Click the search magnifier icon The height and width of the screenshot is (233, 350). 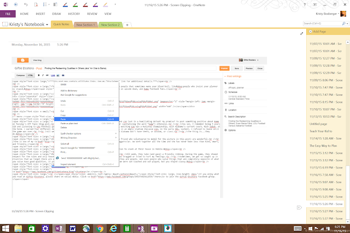point(343,24)
